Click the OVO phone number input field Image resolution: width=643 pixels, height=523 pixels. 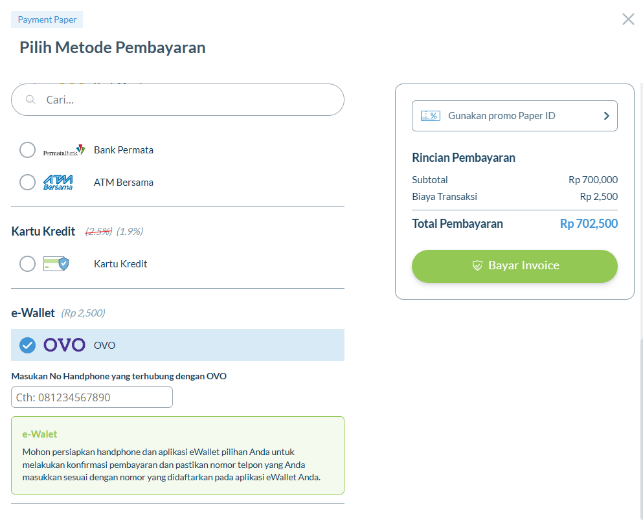pyautogui.click(x=92, y=397)
